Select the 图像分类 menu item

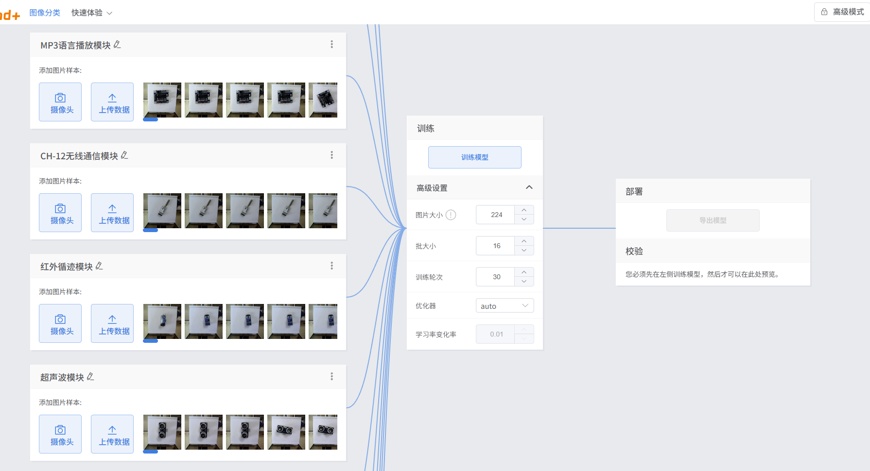(x=45, y=13)
